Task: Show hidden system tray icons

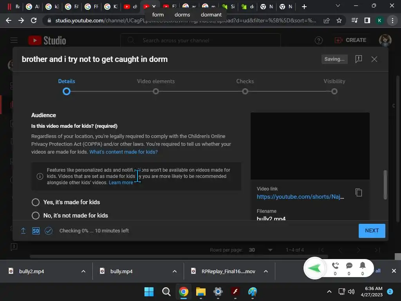Action: point(329,292)
